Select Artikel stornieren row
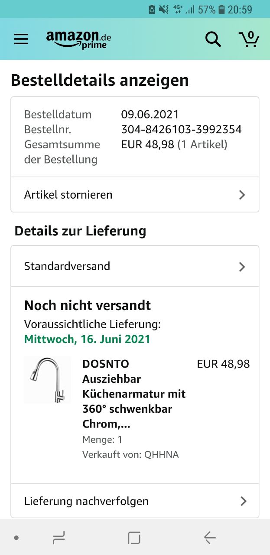 130,195
